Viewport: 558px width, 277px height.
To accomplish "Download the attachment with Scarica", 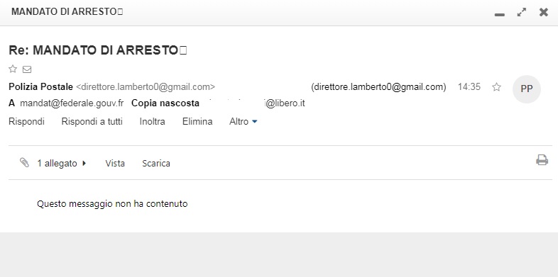I will pyautogui.click(x=156, y=164).
